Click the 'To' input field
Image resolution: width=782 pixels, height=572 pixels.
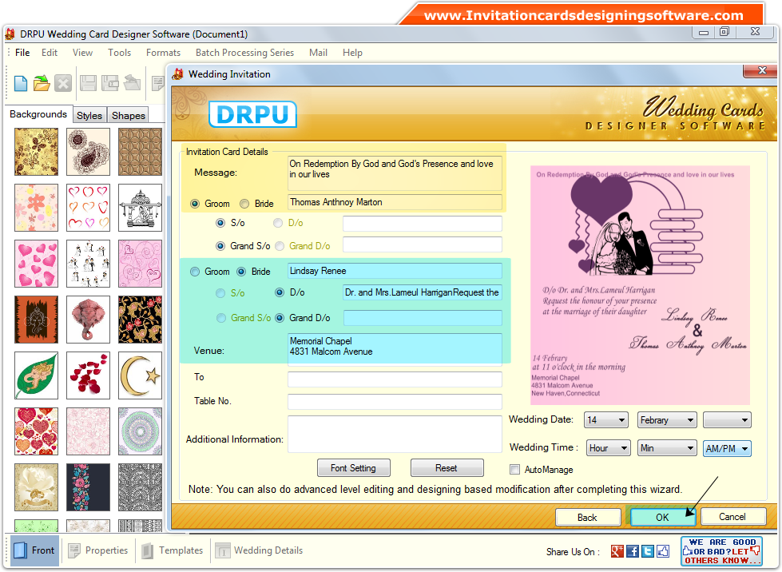point(395,379)
